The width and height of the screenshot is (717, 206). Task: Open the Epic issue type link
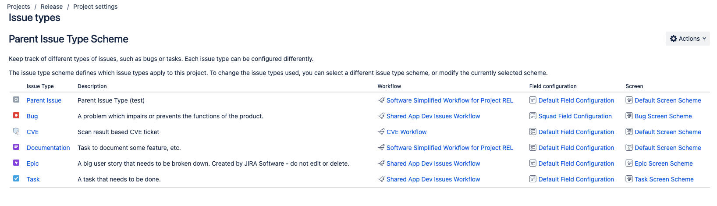coord(32,163)
